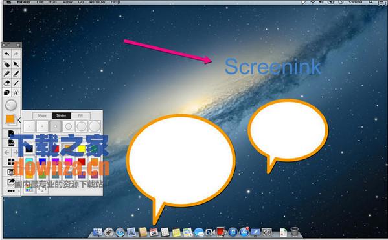Open iTunes in the Dock
Image resolution: width=388 pixels, height=240 pixels.
(x=233, y=232)
